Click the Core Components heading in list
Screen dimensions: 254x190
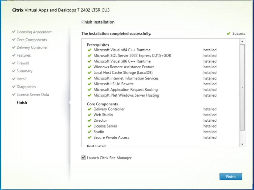(x=103, y=104)
